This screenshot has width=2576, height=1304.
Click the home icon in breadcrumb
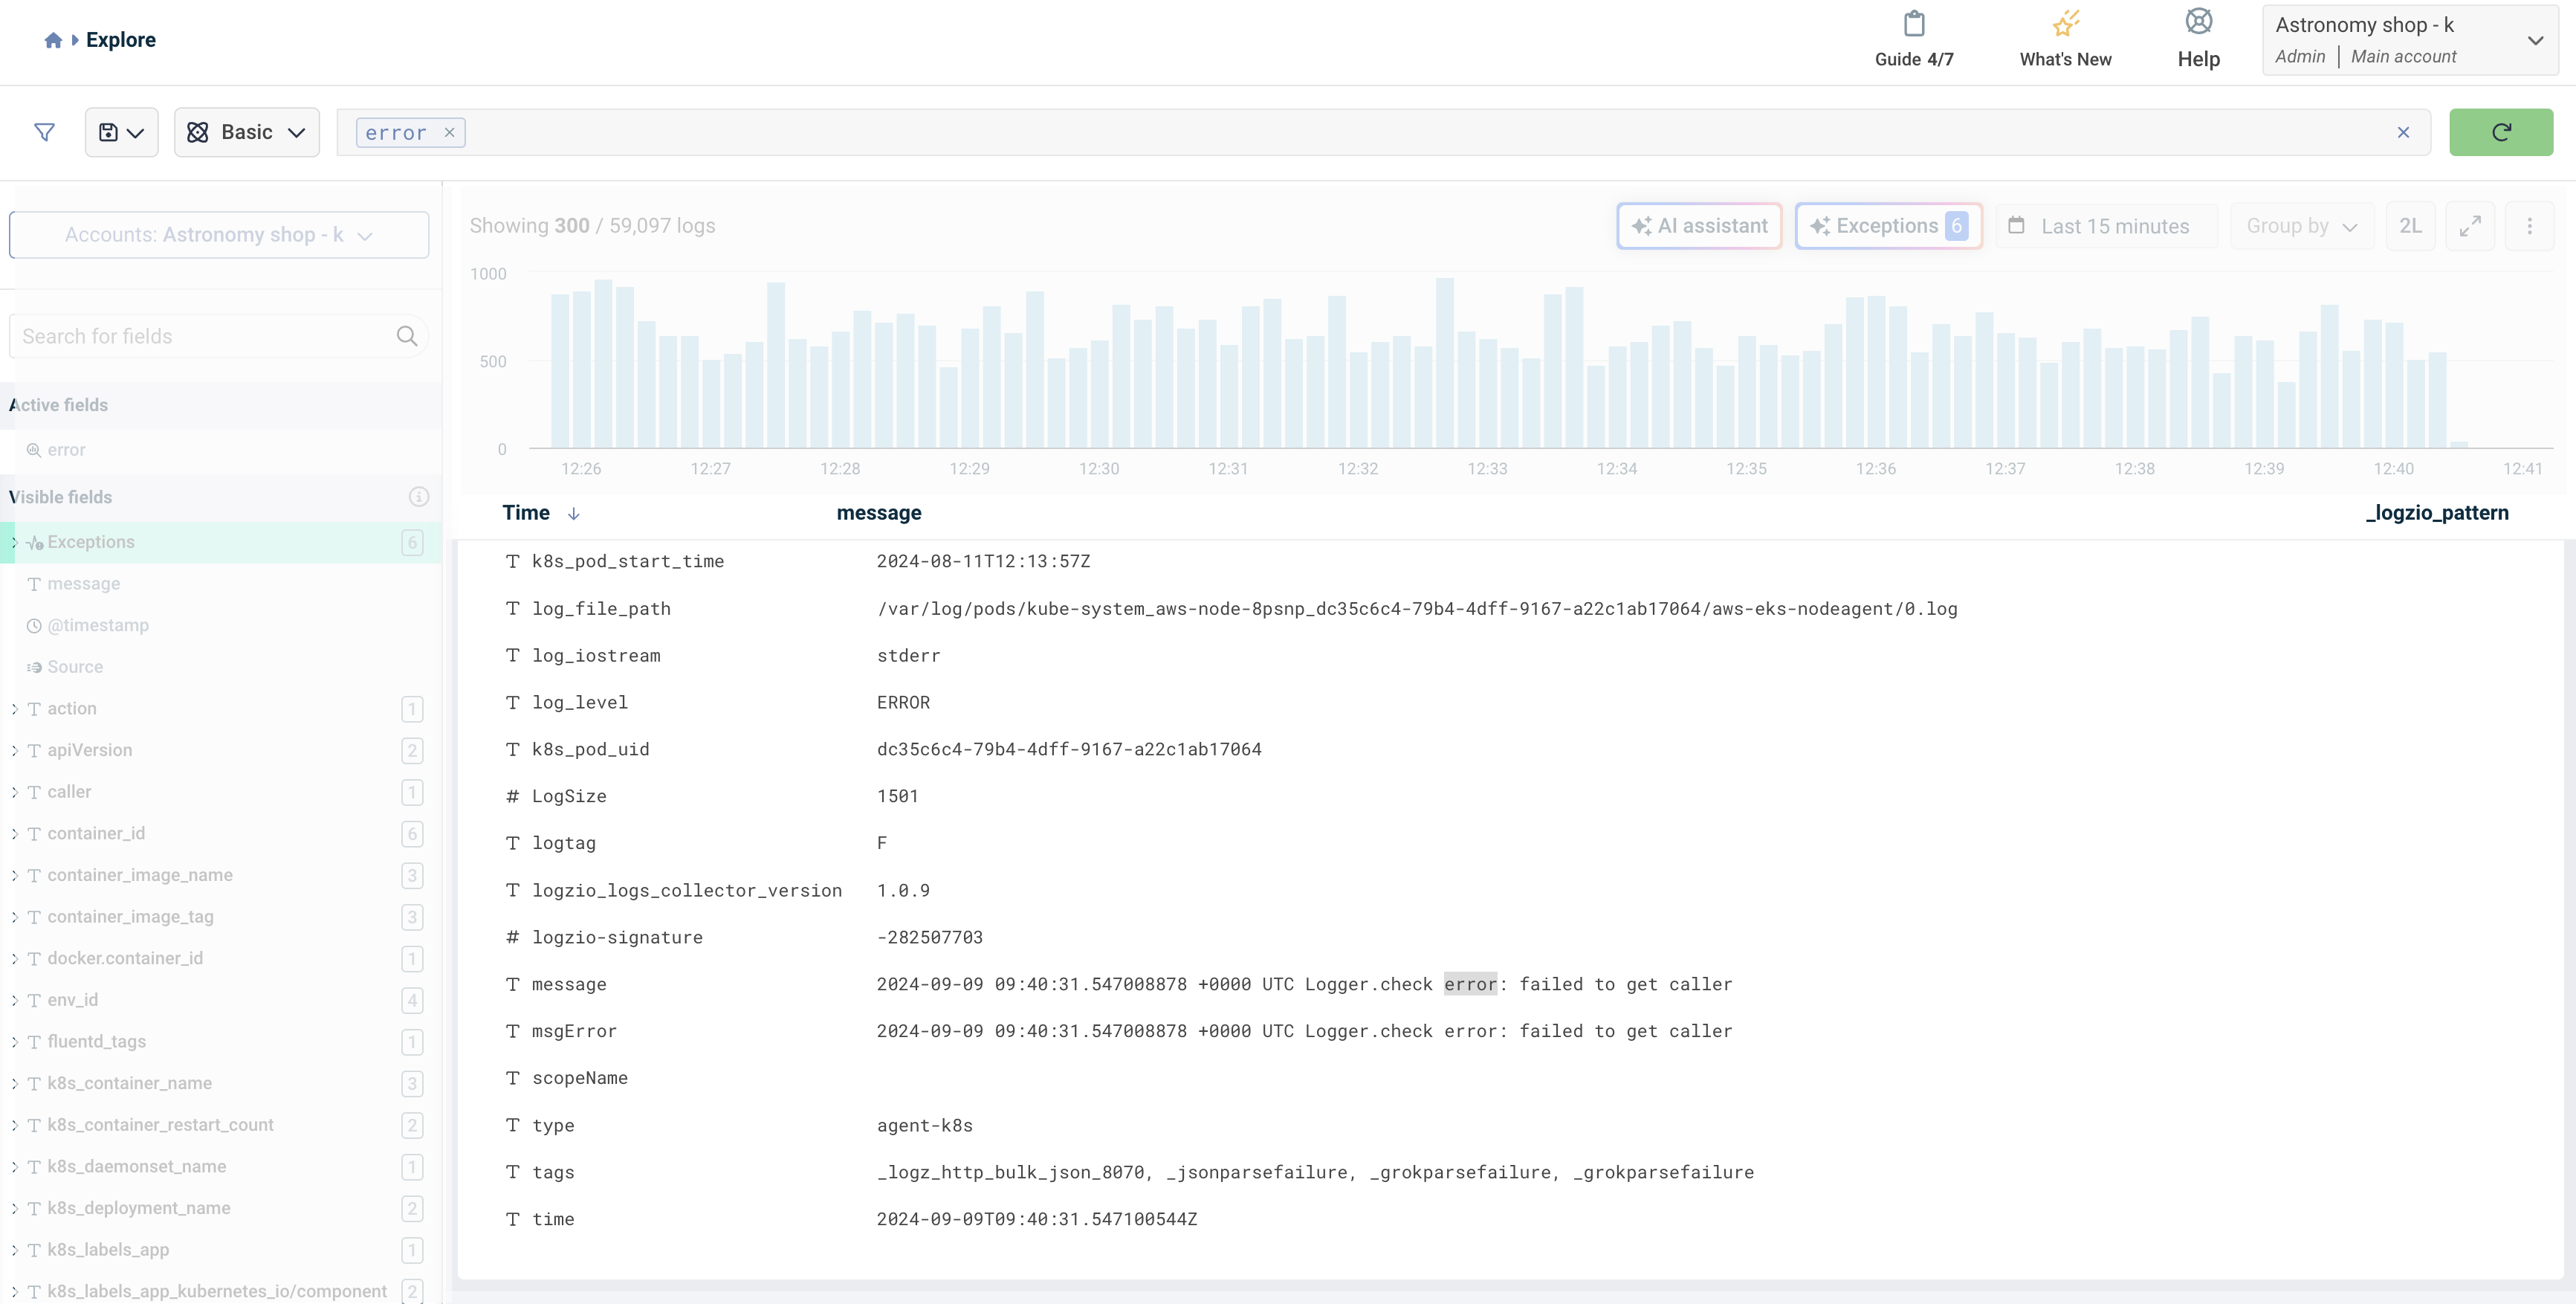(53, 40)
